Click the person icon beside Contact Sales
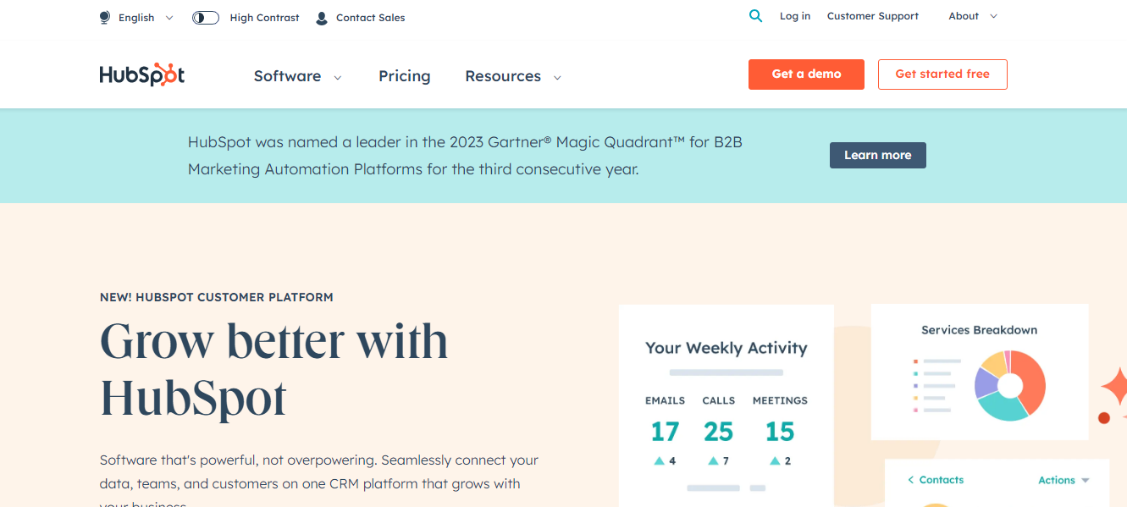The height and width of the screenshot is (507, 1127). 320,17
